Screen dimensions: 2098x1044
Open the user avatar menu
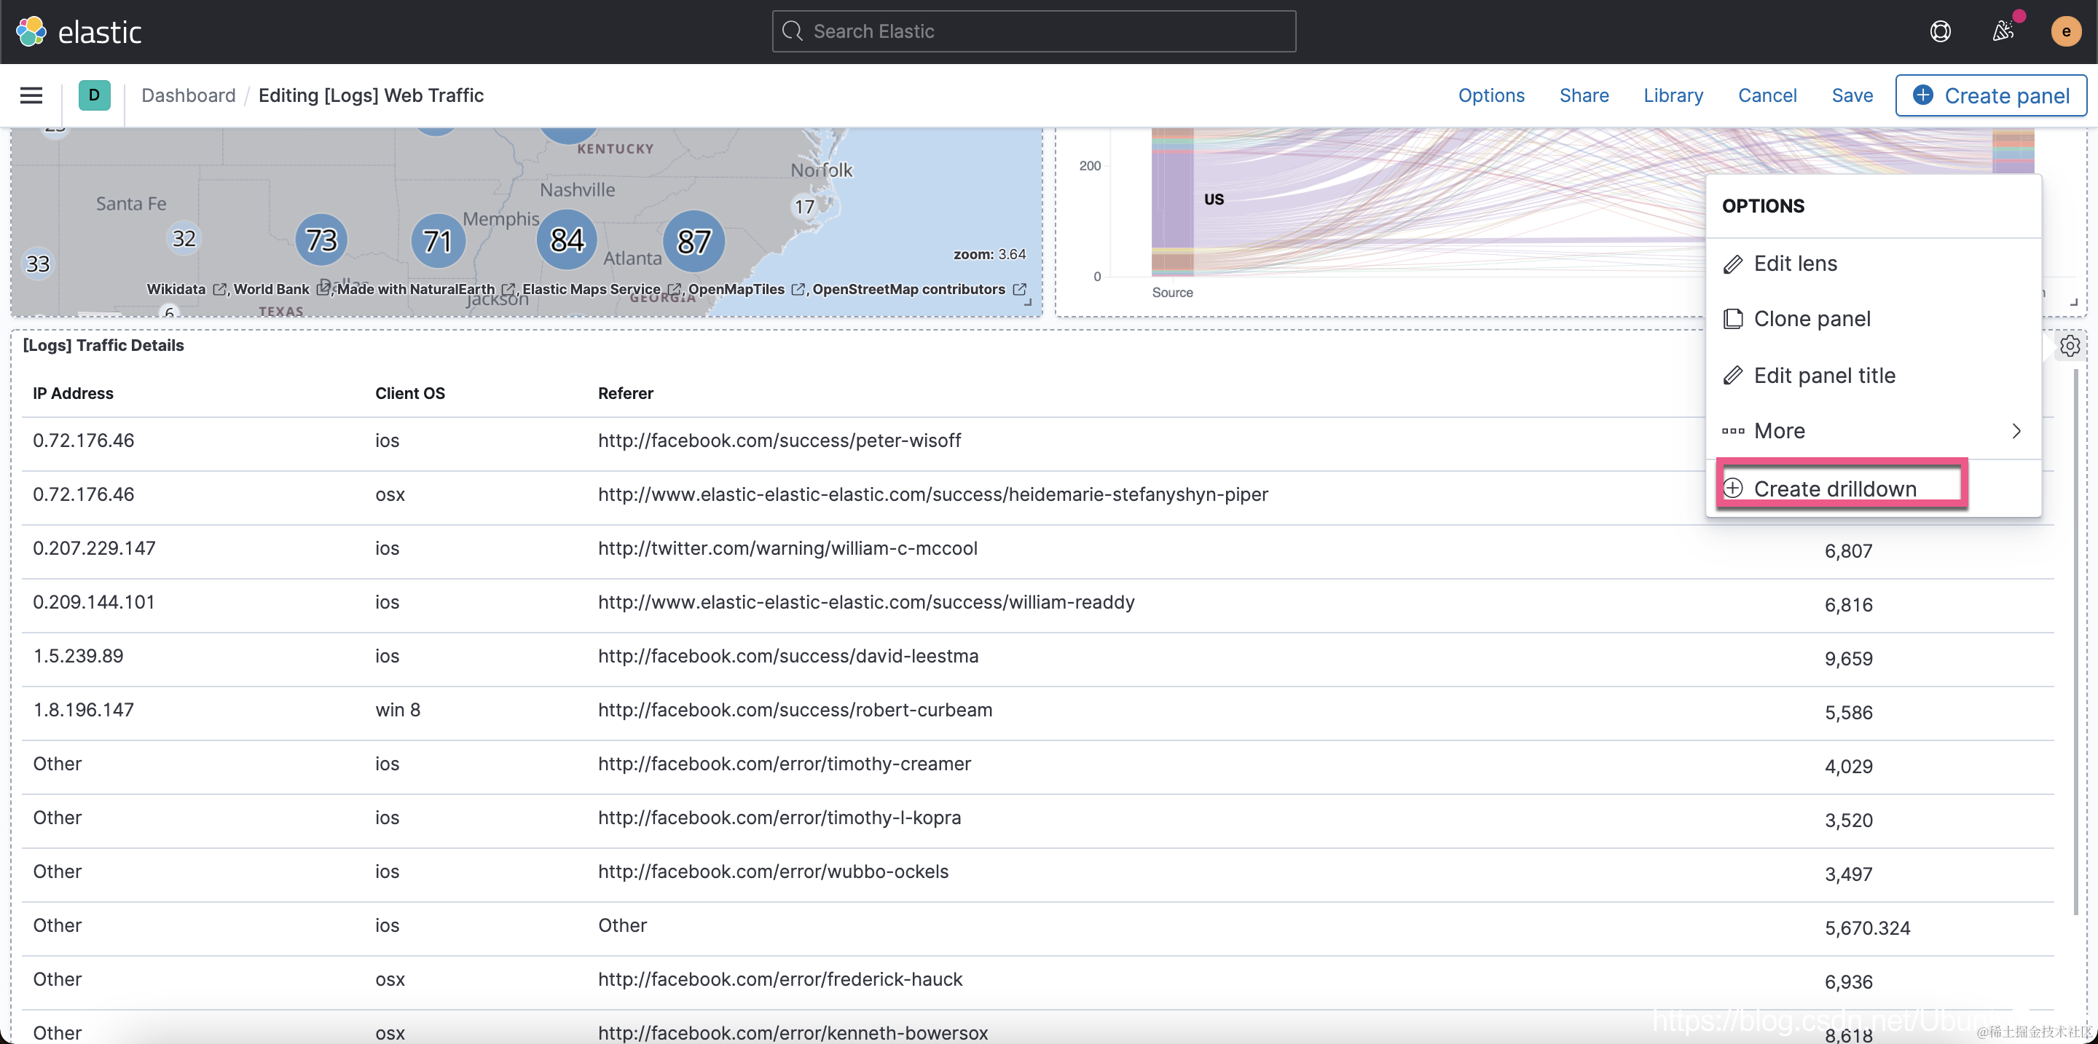pyautogui.click(x=2064, y=32)
